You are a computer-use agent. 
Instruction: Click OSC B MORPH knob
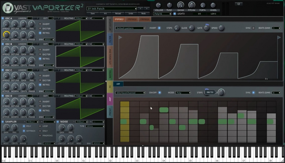click(15, 60)
